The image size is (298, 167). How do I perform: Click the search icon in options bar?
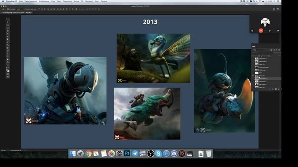[274, 9]
